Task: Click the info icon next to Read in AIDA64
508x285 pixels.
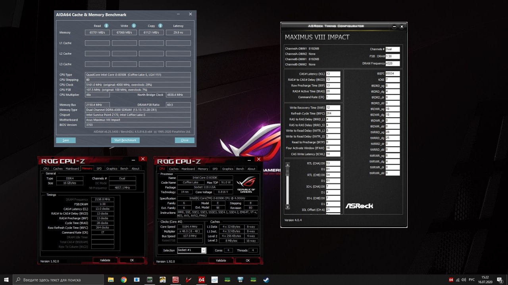Action: pyautogui.click(x=106, y=26)
